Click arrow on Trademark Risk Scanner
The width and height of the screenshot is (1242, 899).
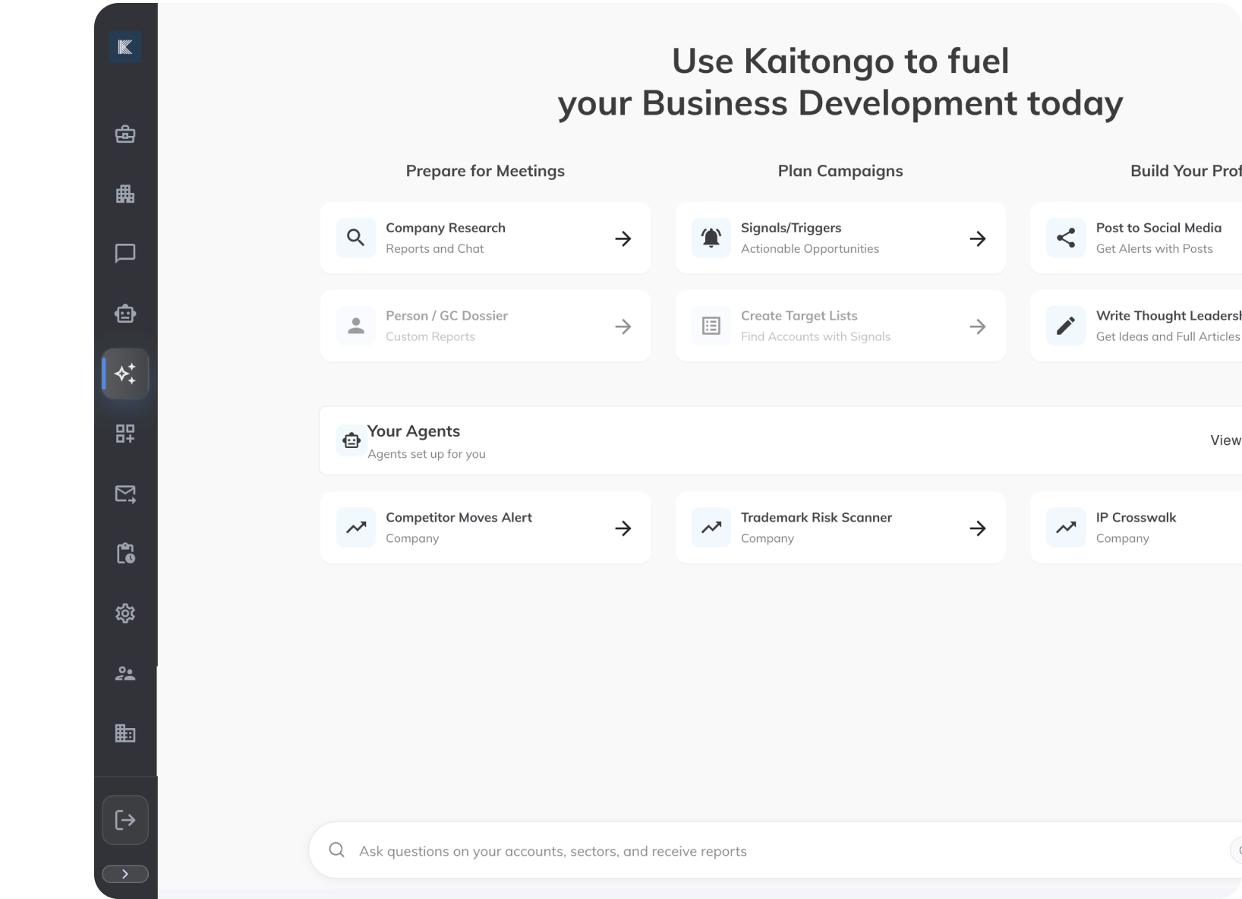(x=978, y=528)
